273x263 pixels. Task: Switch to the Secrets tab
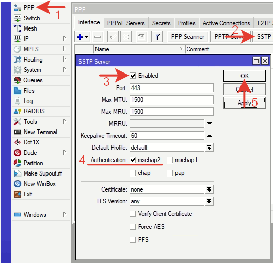pos(161,23)
